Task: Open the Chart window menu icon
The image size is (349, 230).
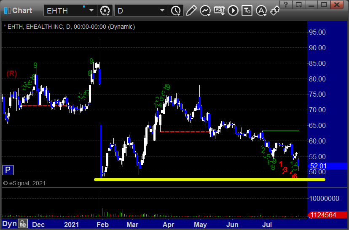Action: 7,11
